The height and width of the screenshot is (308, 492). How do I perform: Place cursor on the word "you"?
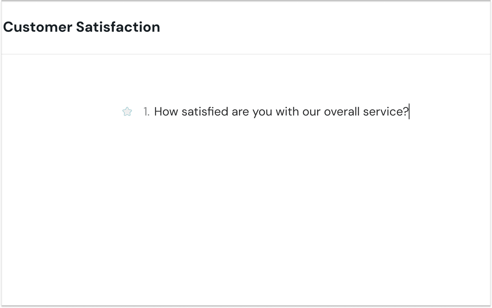262,112
